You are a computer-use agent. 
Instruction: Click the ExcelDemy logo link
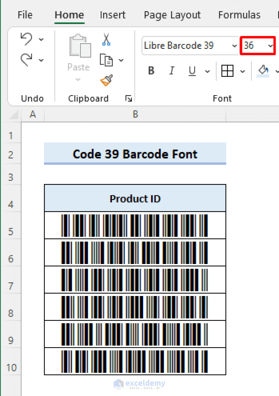(140, 384)
